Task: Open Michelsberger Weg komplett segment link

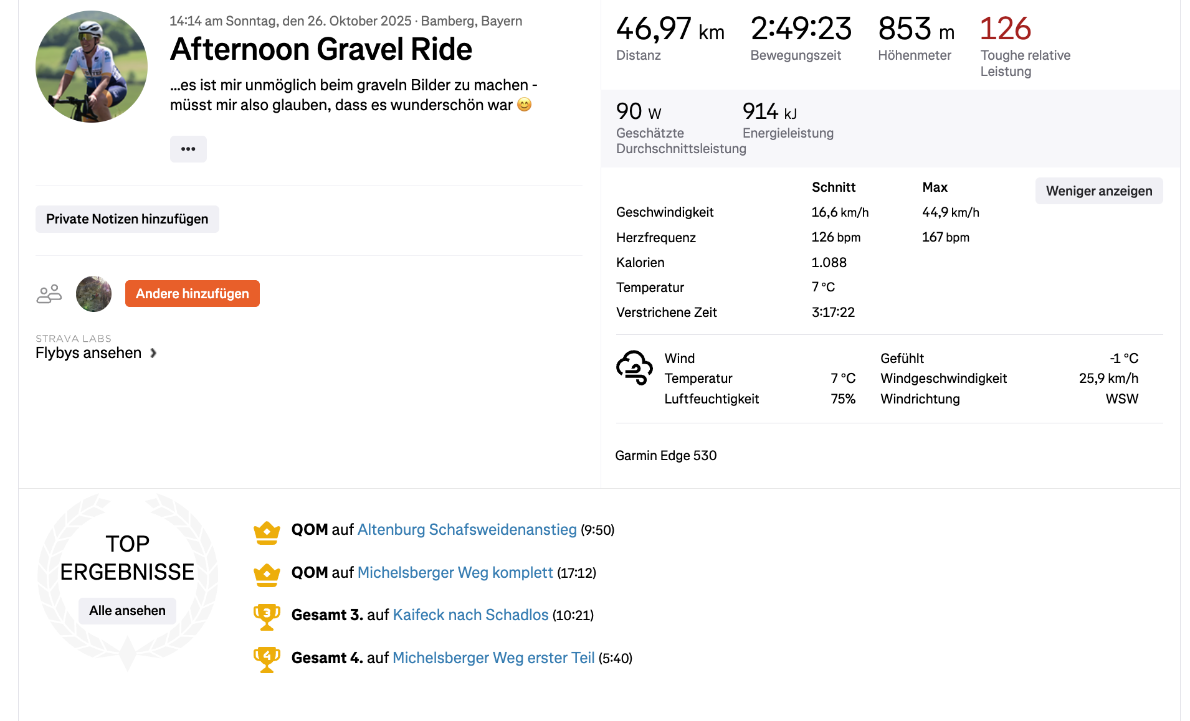Action: click(x=455, y=573)
